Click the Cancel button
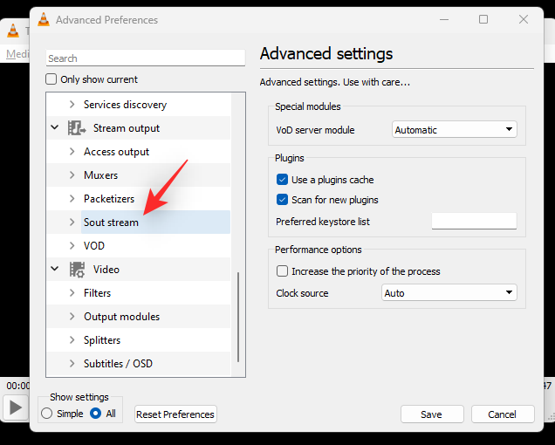This screenshot has height=445, width=555. 503,414
